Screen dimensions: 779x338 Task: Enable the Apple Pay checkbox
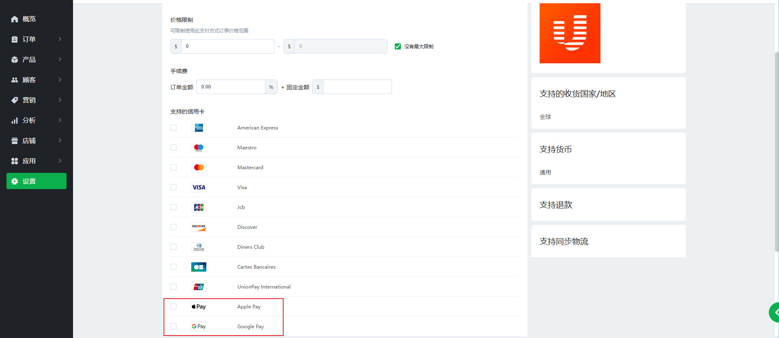tap(174, 307)
